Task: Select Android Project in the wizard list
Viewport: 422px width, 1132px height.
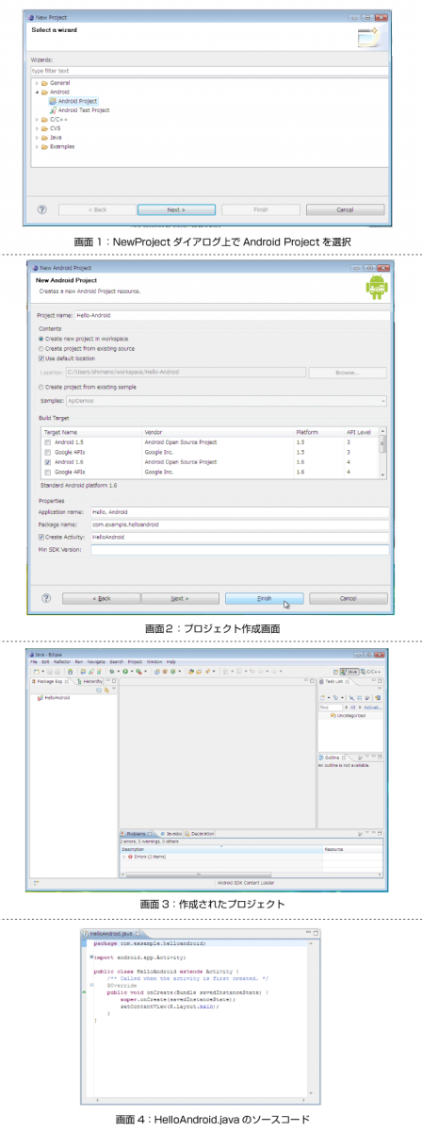Action: click(x=76, y=101)
